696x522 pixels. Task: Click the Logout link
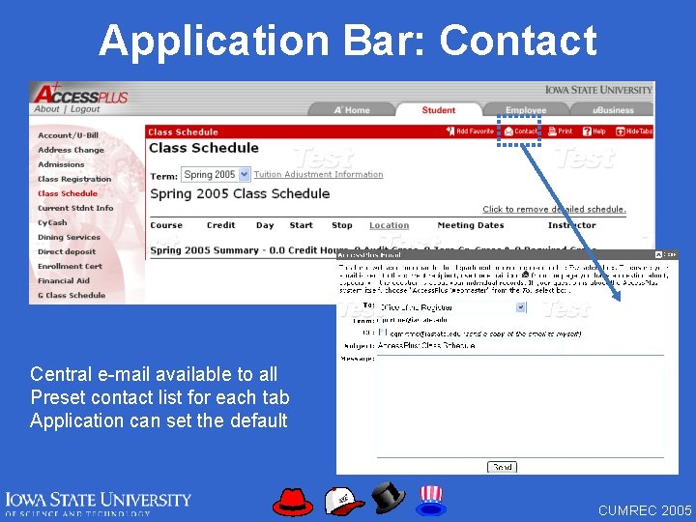tap(85, 109)
